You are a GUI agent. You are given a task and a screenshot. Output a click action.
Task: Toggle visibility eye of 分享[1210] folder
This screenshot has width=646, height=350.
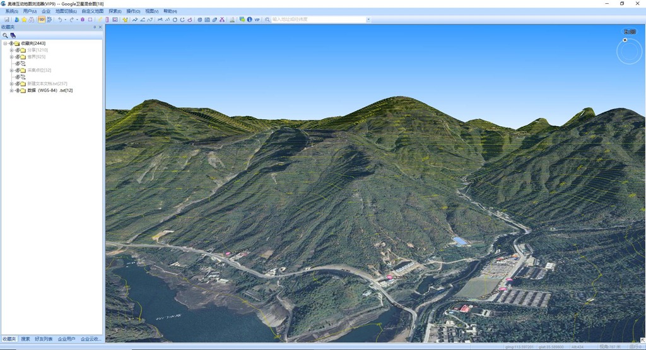tap(18, 50)
